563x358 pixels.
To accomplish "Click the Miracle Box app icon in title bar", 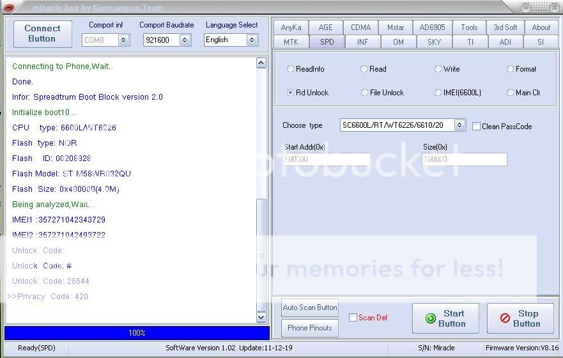I will click(8, 8).
